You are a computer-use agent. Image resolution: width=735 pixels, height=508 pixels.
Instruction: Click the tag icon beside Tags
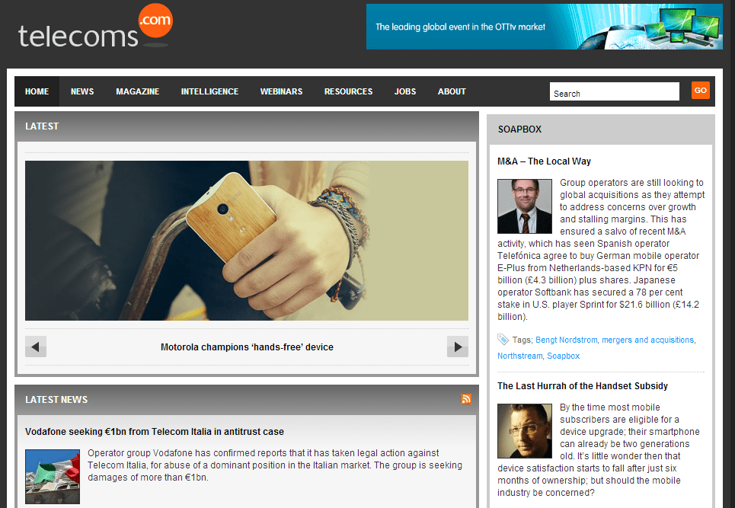click(x=503, y=339)
